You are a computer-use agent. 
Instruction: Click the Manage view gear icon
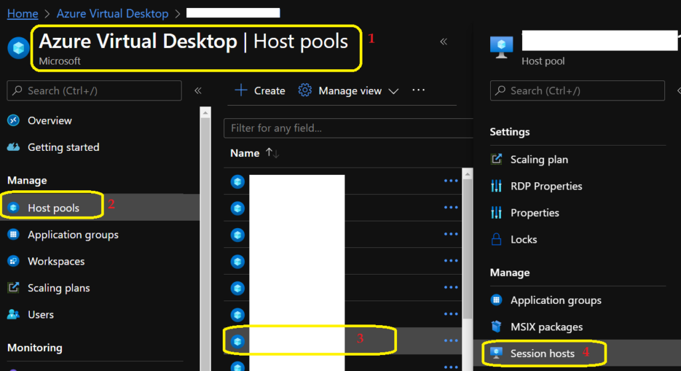305,90
